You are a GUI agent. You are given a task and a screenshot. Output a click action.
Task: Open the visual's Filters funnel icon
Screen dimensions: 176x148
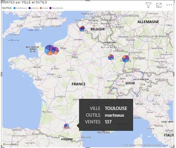click(148, 5)
